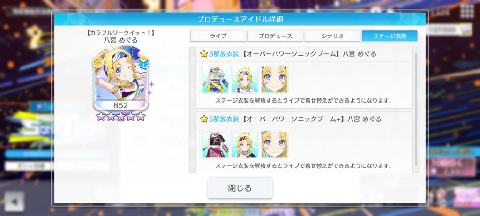Click the star icon beside 5解放衣装
This screenshot has height=216, width=480.
click(204, 119)
